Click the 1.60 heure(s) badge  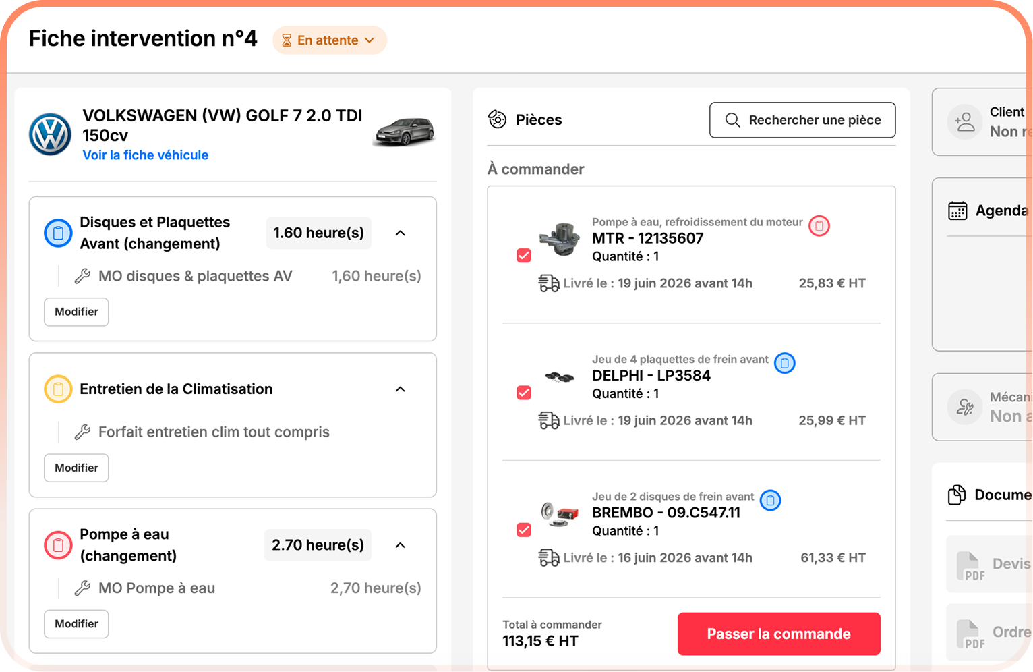pyautogui.click(x=319, y=233)
